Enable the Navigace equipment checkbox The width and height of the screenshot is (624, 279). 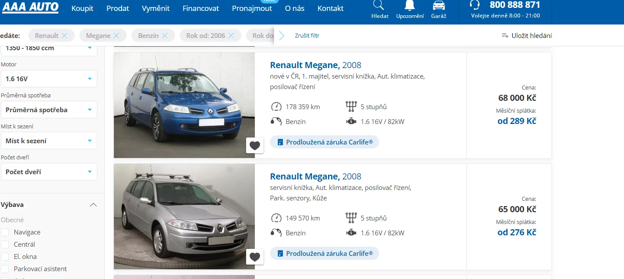pyautogui.click(x=5, y=232)
